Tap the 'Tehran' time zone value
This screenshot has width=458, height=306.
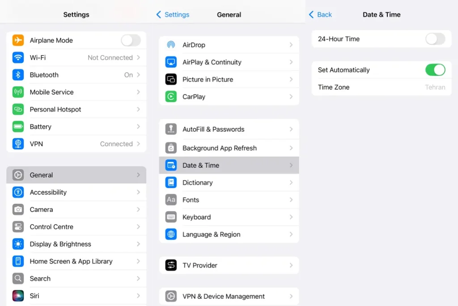(x=435, y=87)
